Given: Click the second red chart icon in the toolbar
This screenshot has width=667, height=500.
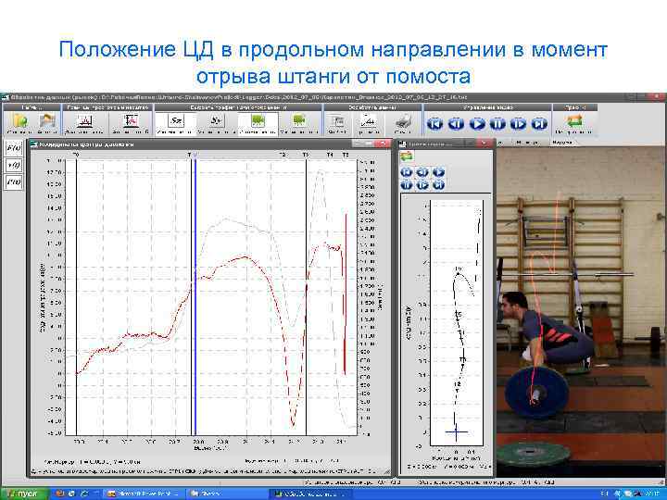Looking at the screenshot, I should tap(131, 121).
